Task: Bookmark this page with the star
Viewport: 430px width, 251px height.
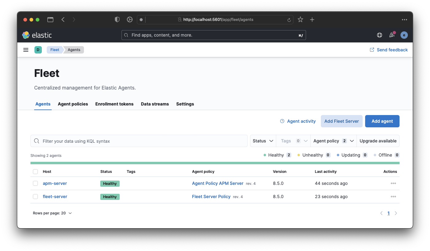Action: tap(301, 20)
